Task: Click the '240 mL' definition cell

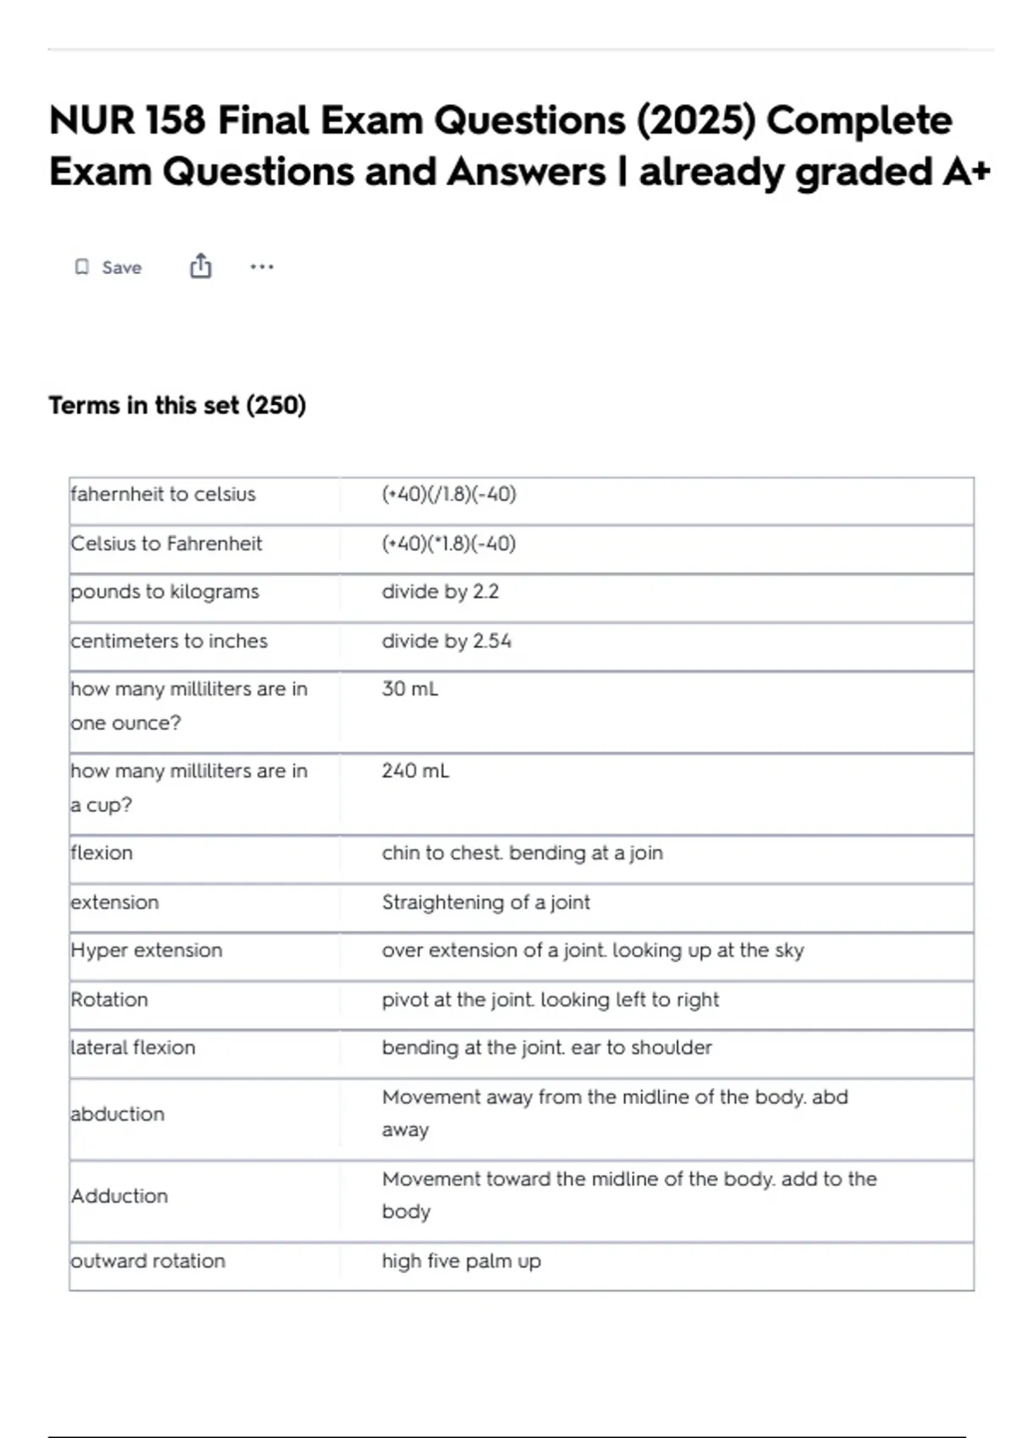Action: (415, 771)
